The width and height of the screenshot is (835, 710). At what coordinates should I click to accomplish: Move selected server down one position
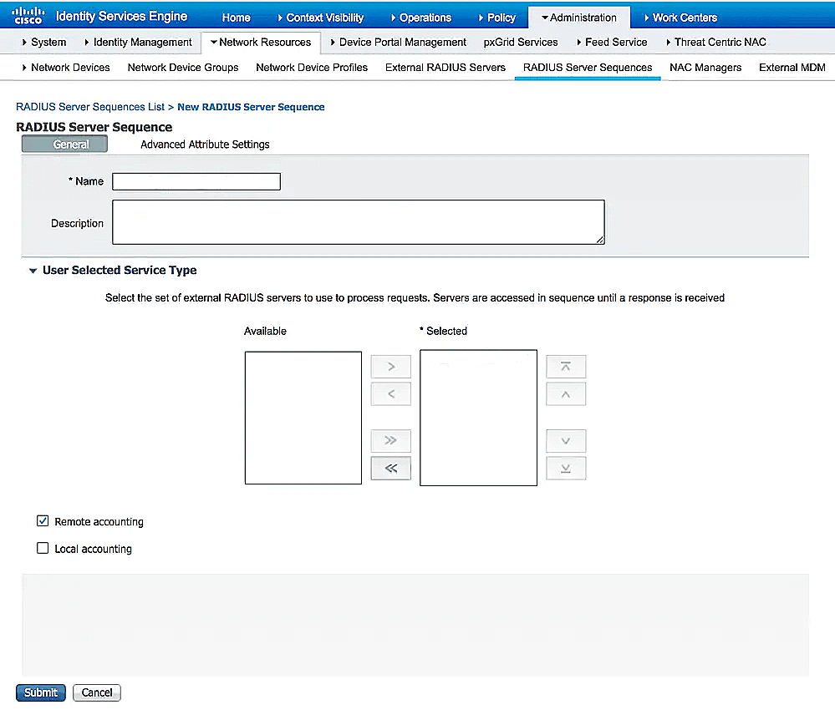pos(566,441)
